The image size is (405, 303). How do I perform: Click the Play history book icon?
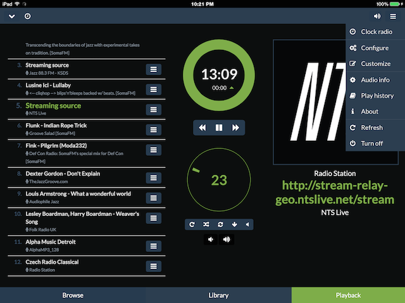coord(352,95)
